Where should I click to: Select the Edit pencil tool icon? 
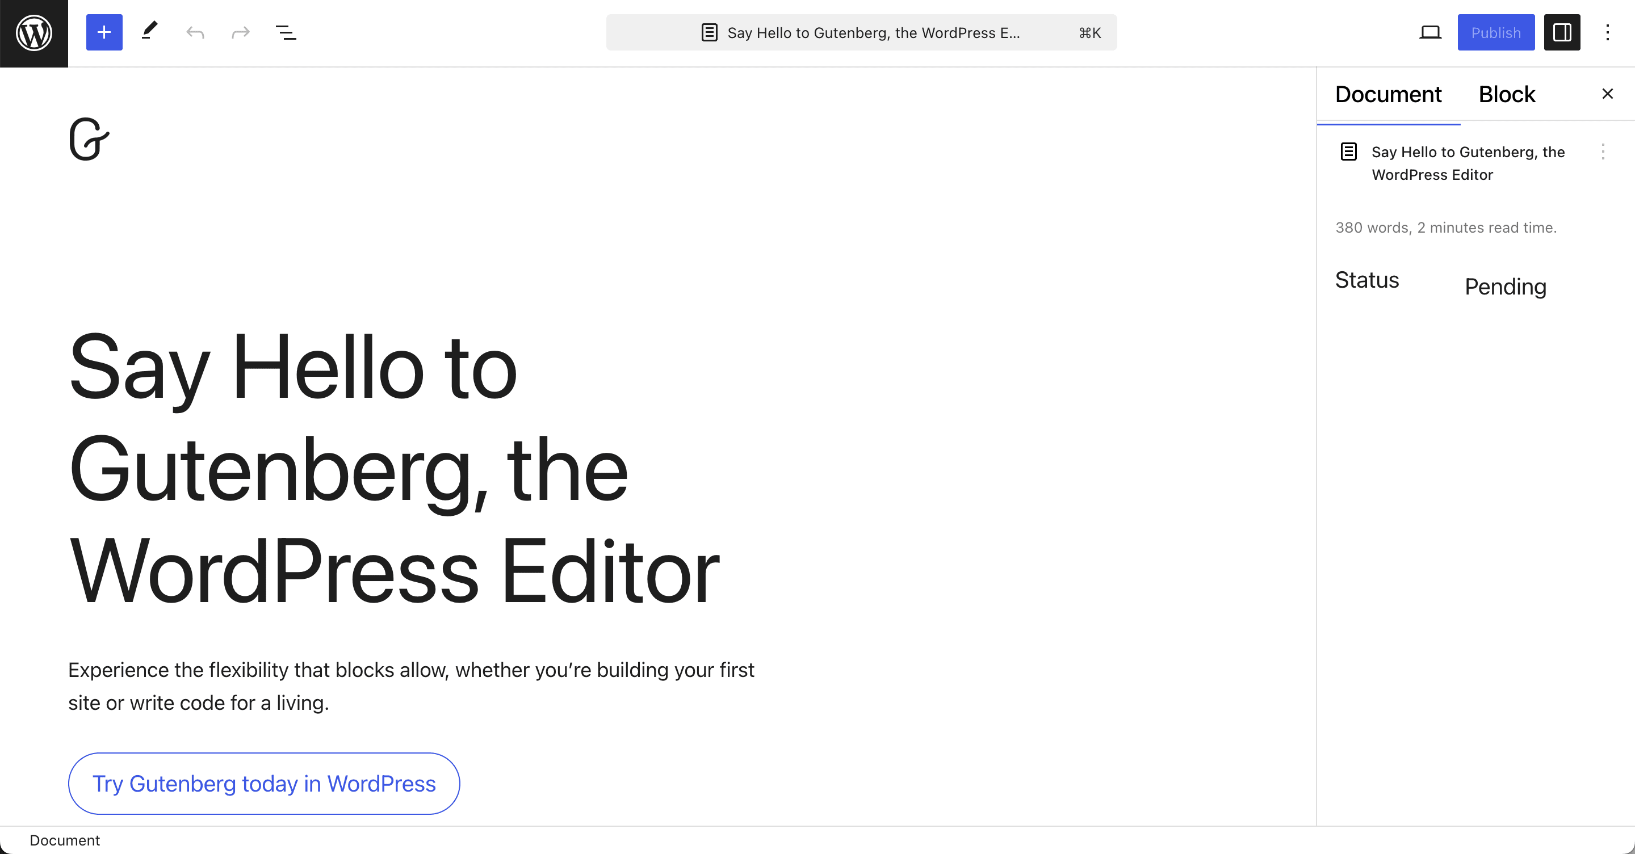click(150, 32)
